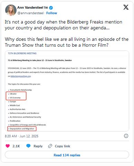Screen dimensions: 134x166
Task: Open the embedded Bilderberg agenda image
Action: [x=67, y=91]
